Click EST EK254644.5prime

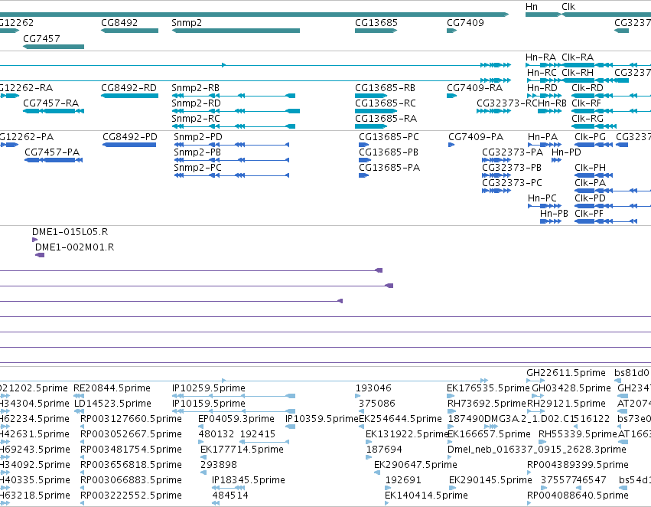tap(400, 419)
